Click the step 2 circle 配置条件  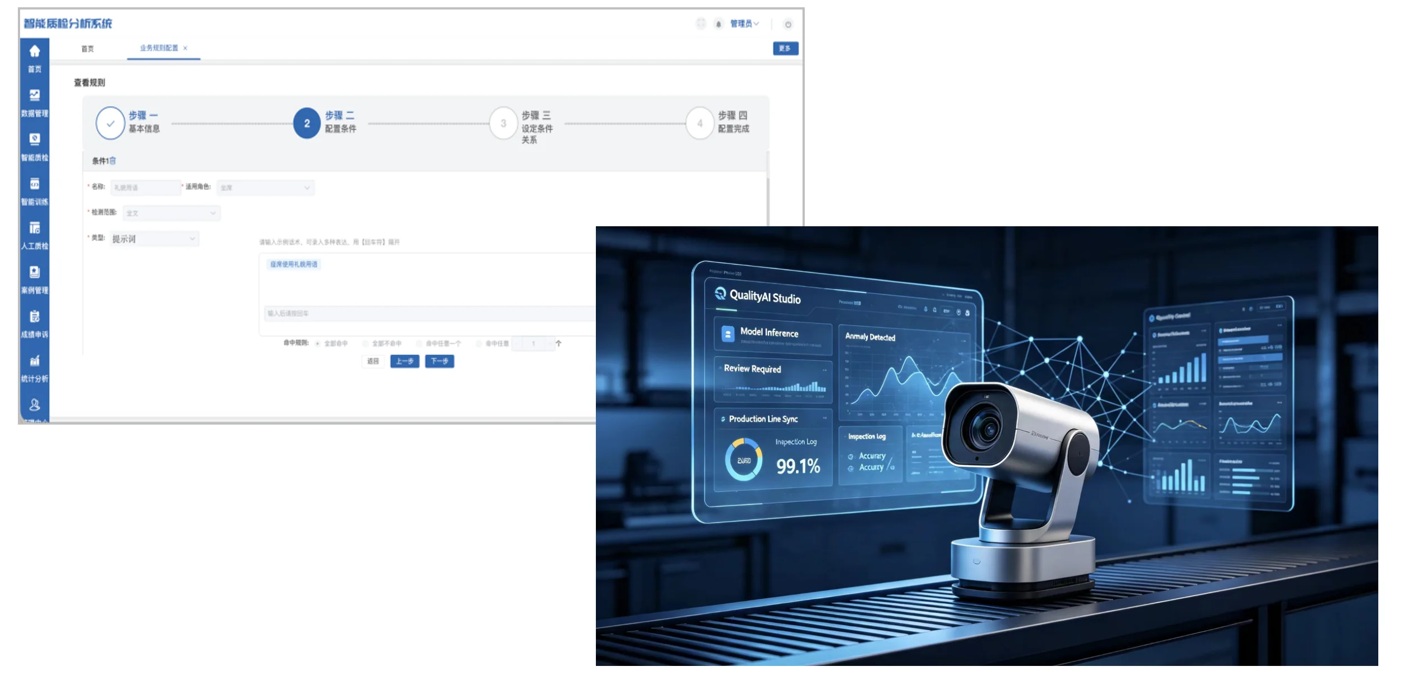[x=307, y=123]
